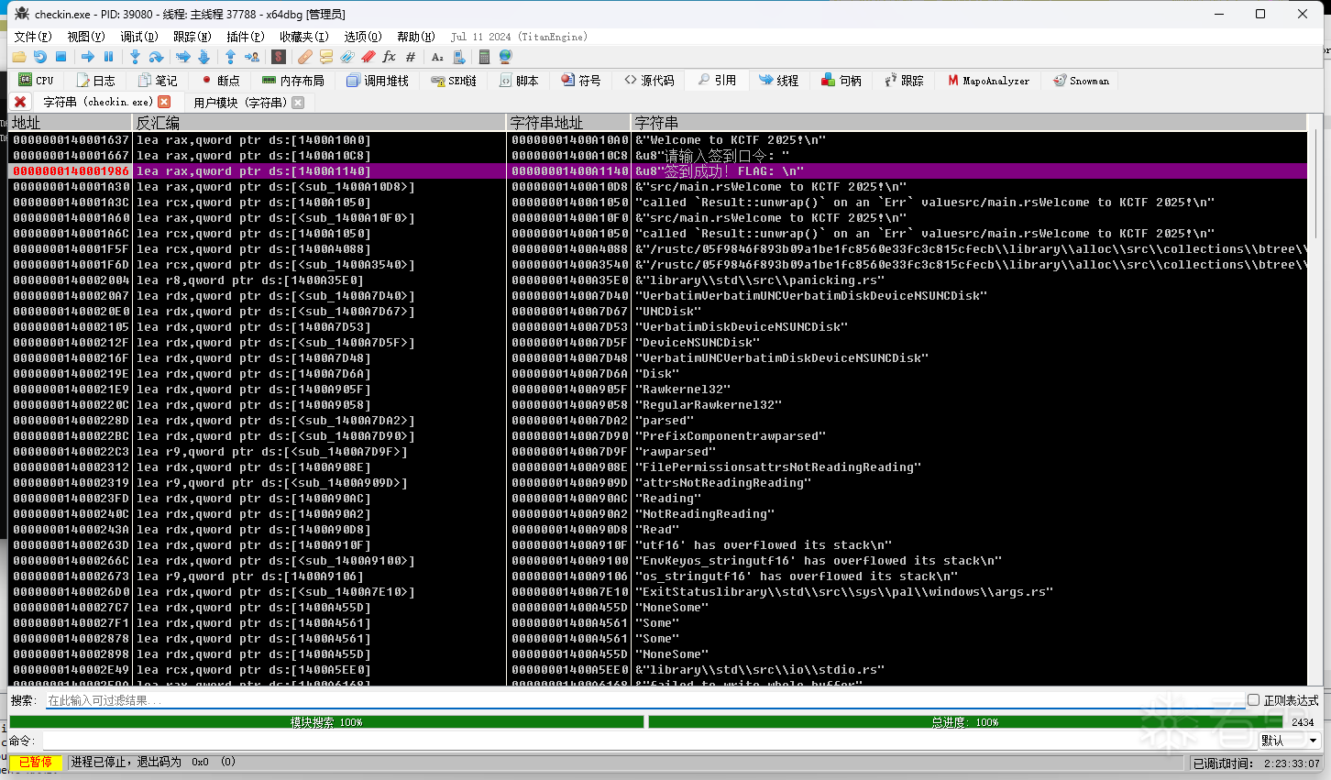This screenshot has width=1331, height=780.
Task: Switch to the 断点 breakpoints tab
Action: 220,81
